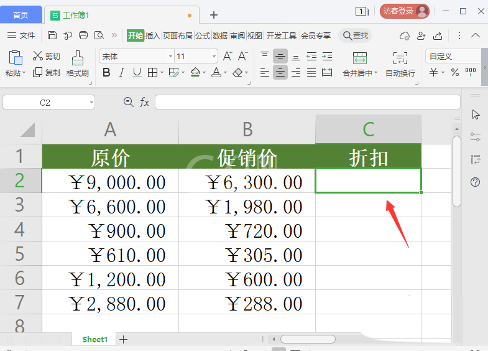Switch to the Review (审阅) tab
The width and height of the screenshot is (488, 351).
[237, 35]
